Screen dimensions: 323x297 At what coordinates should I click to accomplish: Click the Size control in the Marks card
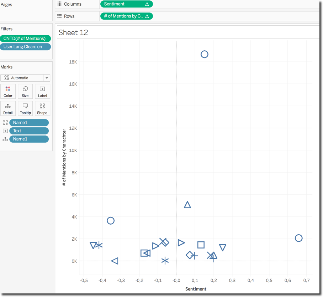point(25,91)
